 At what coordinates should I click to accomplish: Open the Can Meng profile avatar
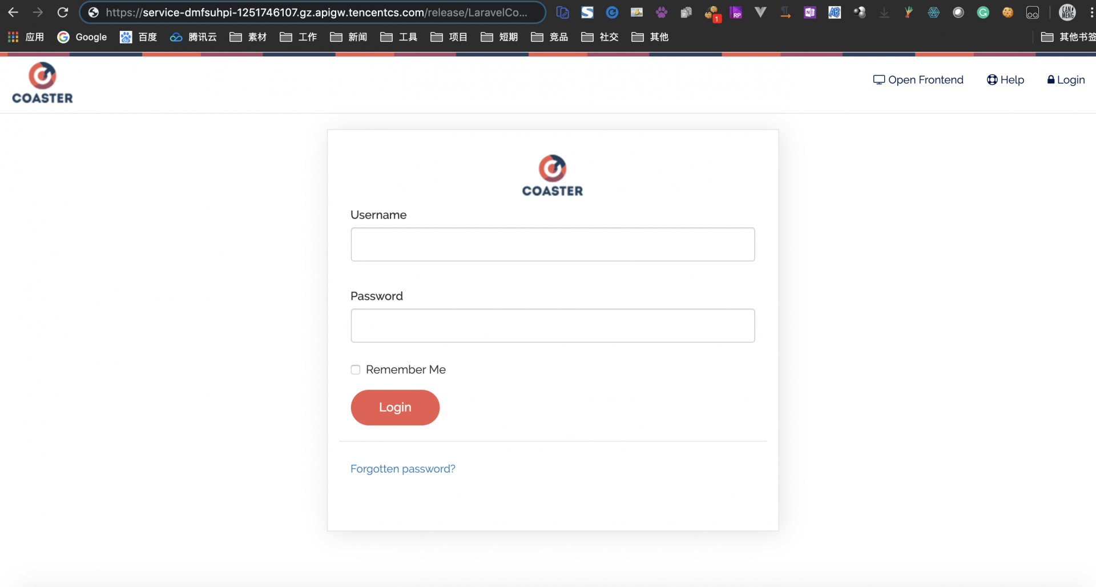click(x=1067, y=13)
